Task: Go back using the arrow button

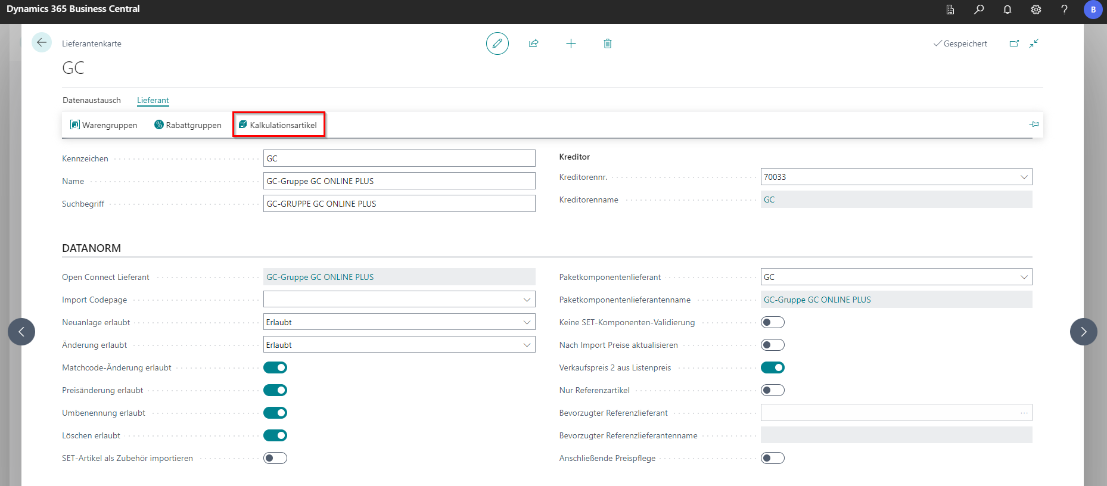Action: pos(42,42)
